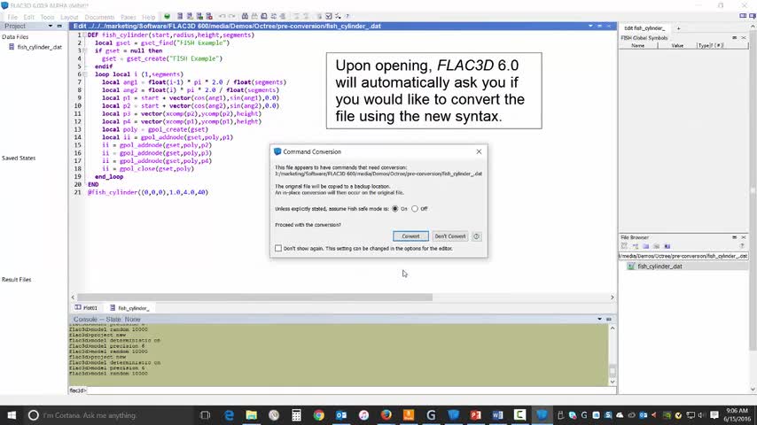The image size is (757, 425).
Task: Select fish_cylinder_.dat in the File Browser
Action: pos(659,267)
